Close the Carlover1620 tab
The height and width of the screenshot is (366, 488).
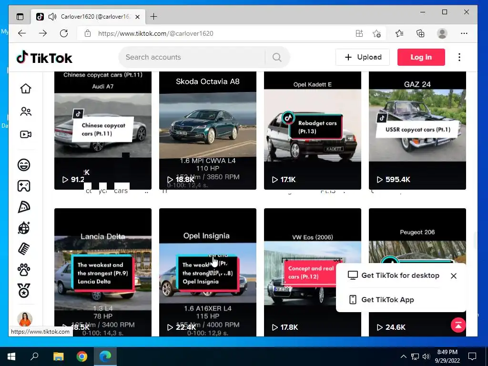coord(138,17)
